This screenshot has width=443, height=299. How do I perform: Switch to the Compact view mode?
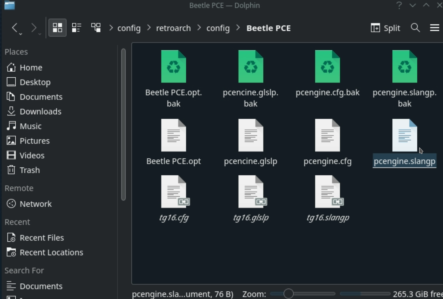pos(76,28)
